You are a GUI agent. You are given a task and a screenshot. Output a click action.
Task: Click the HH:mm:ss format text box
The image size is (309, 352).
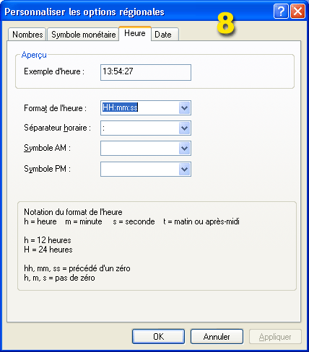[140, 107]
